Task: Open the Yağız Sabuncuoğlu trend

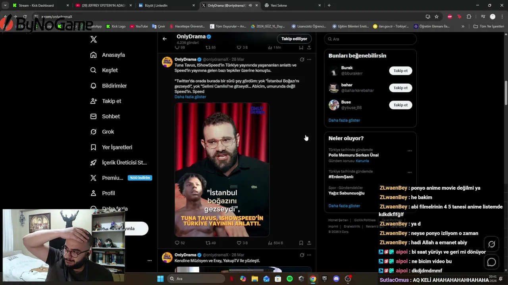Action: [346, 193]
